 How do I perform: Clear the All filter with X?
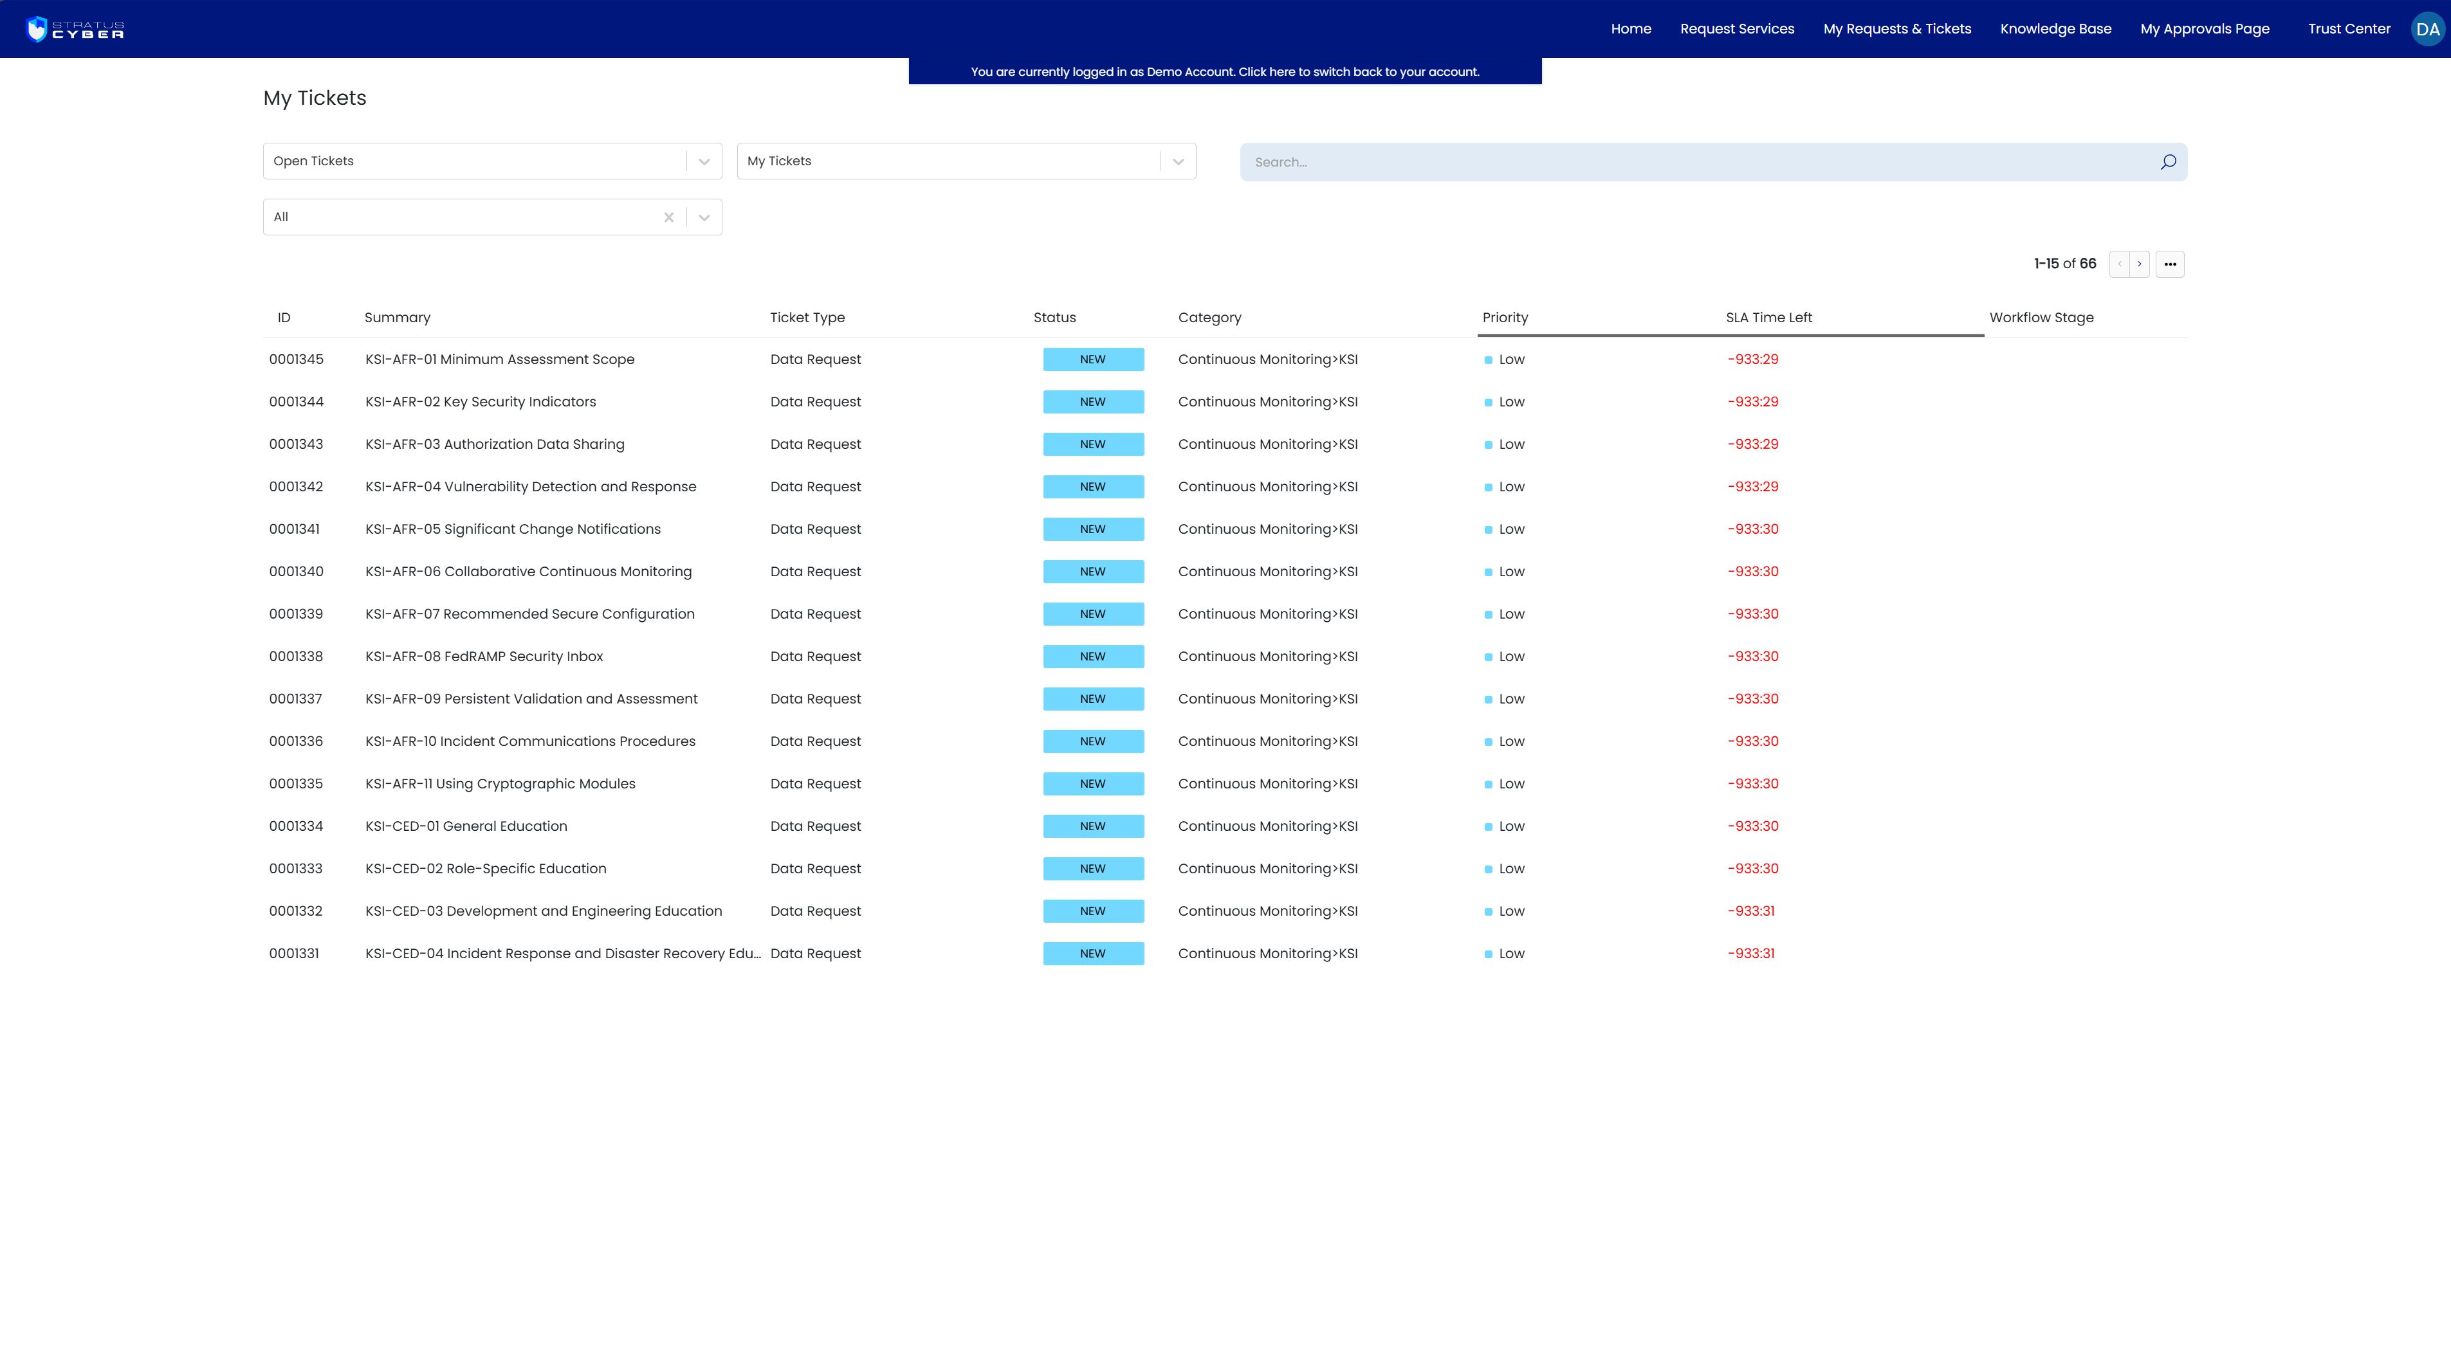tap(669, 217)
